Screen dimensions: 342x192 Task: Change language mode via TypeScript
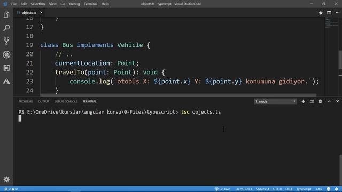point(304,189)
